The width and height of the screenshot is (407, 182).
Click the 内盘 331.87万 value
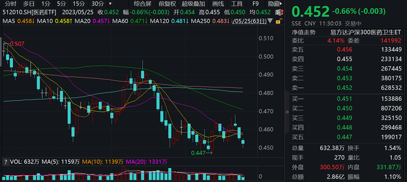pyautogui.click(x=389, y=167)
